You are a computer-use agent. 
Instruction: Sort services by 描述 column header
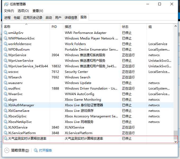(92, 27)
